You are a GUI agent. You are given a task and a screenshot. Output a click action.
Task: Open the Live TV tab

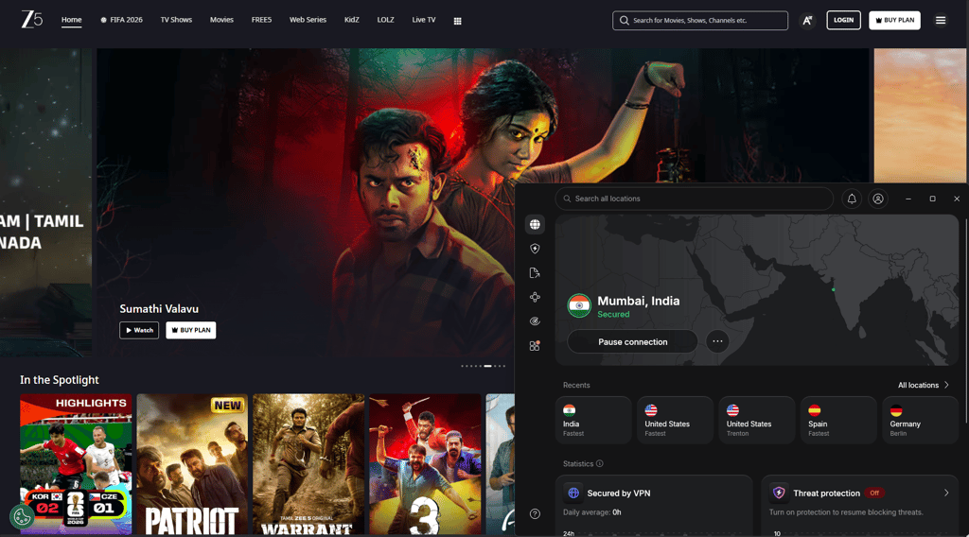point(424,20)
